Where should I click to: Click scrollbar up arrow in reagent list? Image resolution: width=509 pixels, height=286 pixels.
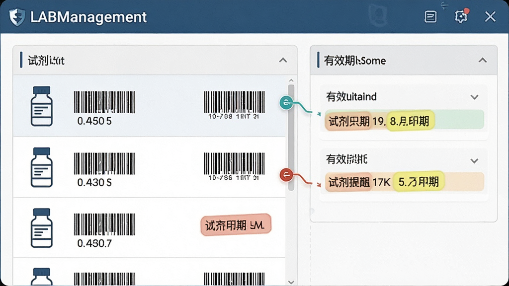coord(291,80)
